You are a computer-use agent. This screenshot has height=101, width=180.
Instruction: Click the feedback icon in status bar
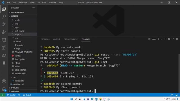coord(172,95)
